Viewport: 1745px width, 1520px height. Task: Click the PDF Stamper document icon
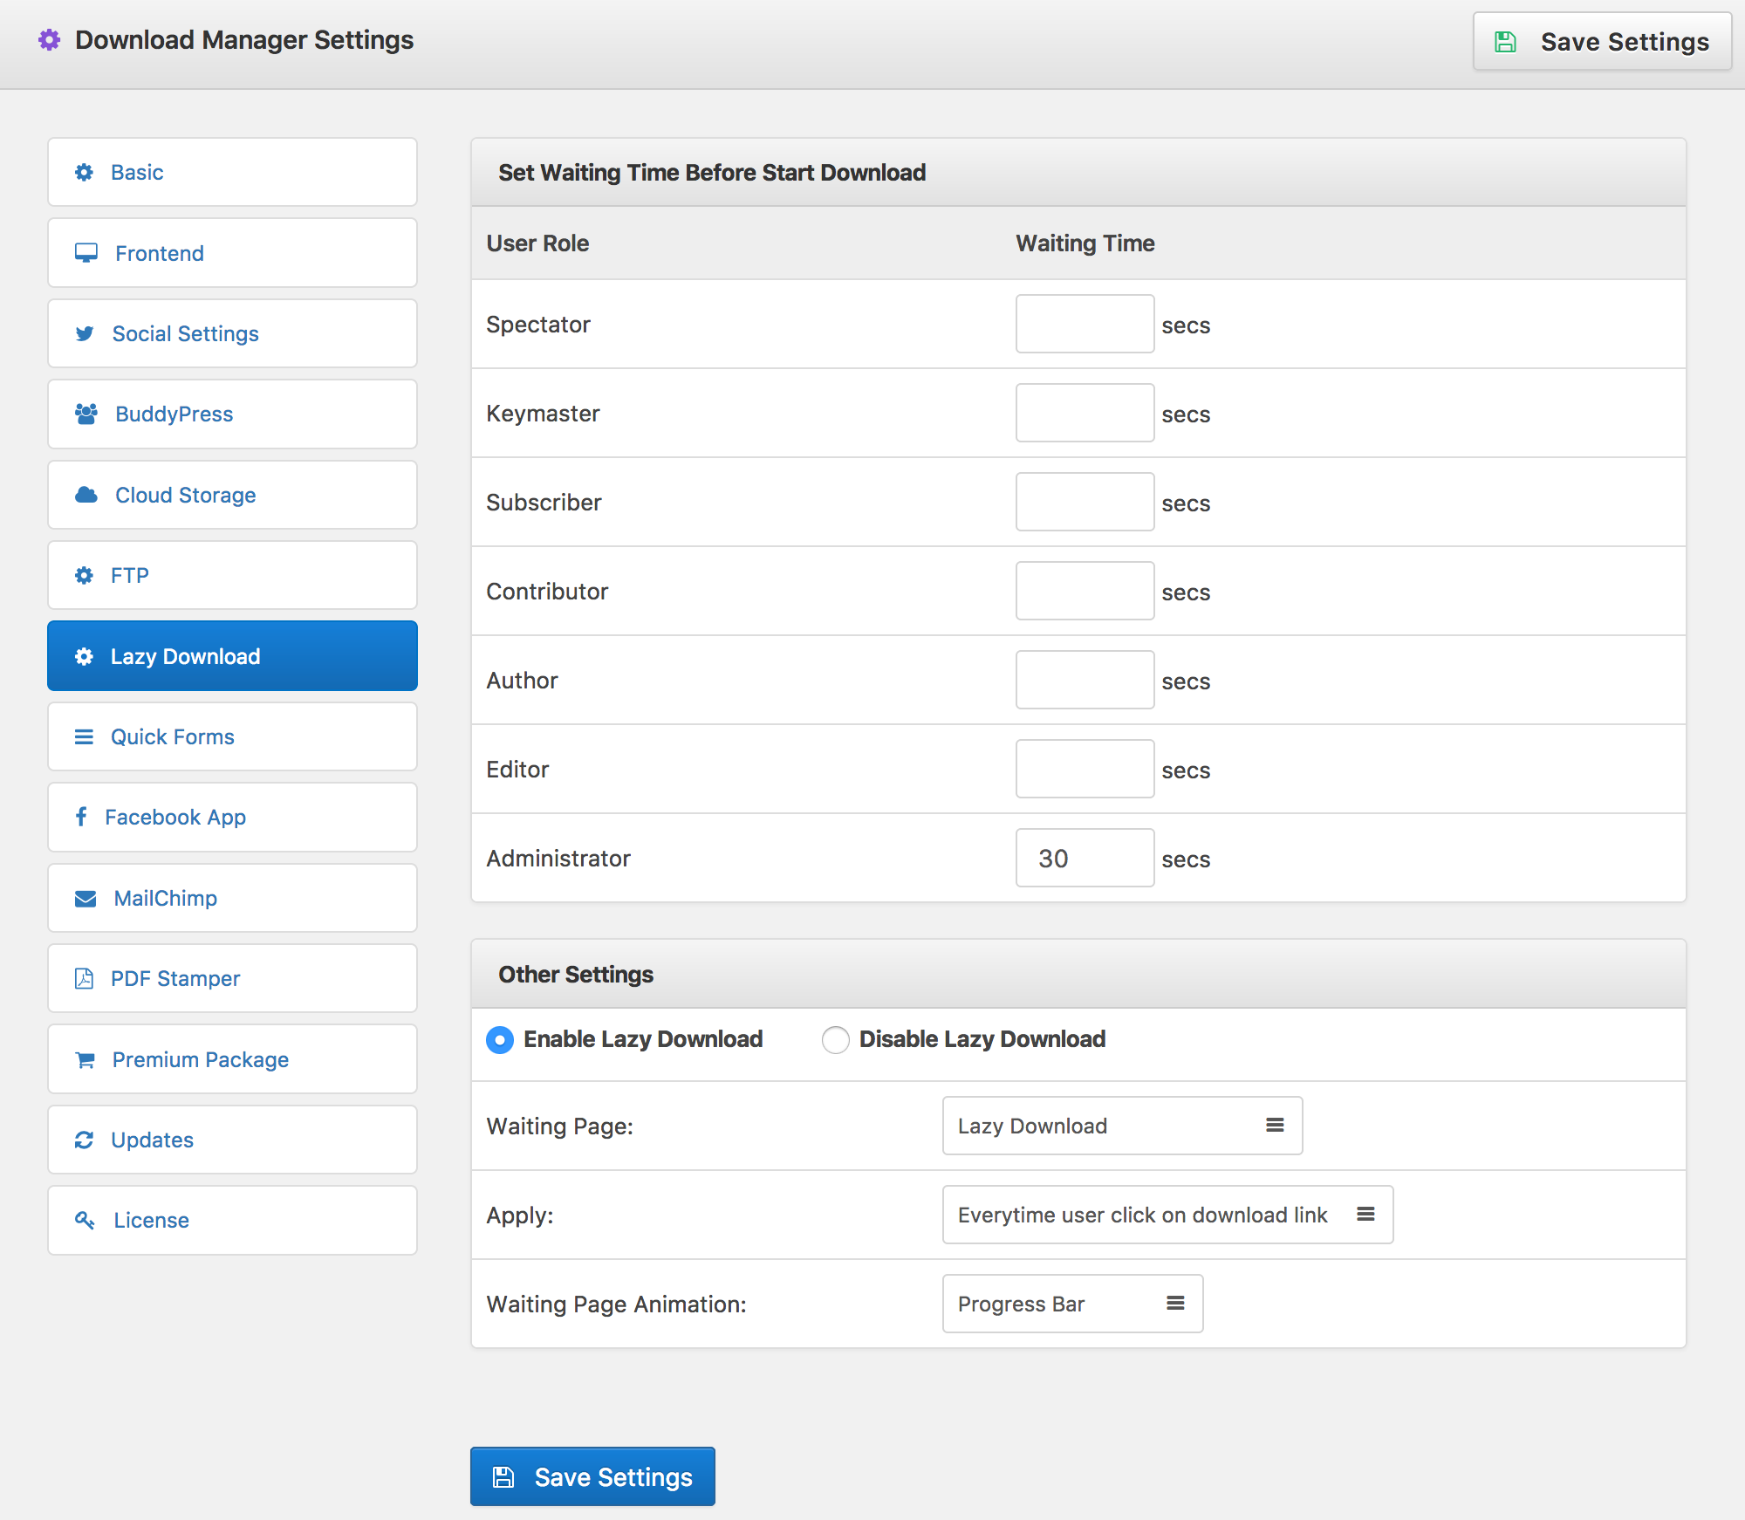[x=83, y=976]
